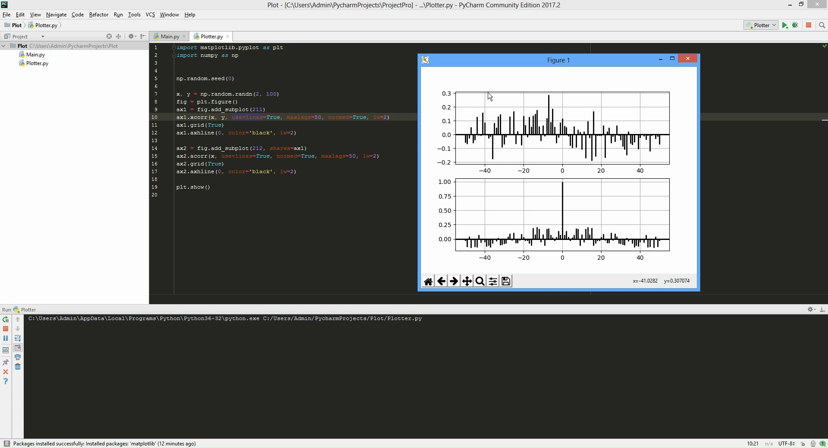Clear the run console with the trash icon

click(x=18, y=367)
